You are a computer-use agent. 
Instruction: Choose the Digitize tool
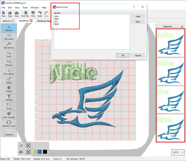click(9, 80)
